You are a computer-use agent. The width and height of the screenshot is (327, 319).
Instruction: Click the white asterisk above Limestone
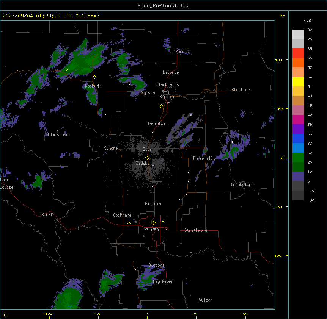58,131
